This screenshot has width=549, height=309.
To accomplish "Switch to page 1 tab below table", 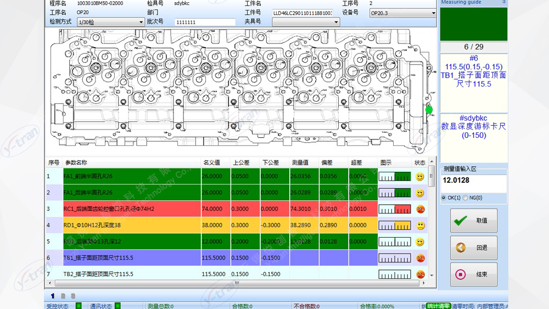I will coord(53,296).
